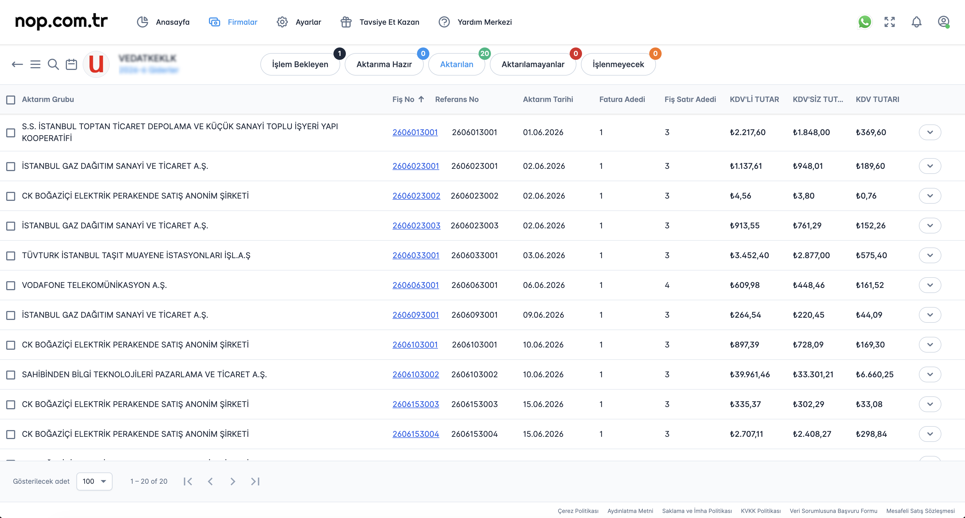Check the SAHİBİNDEN BİLGİ TEKNOLOJİLERİ row
The height and width of the screenshot is (518, 965).
point(11,375)
